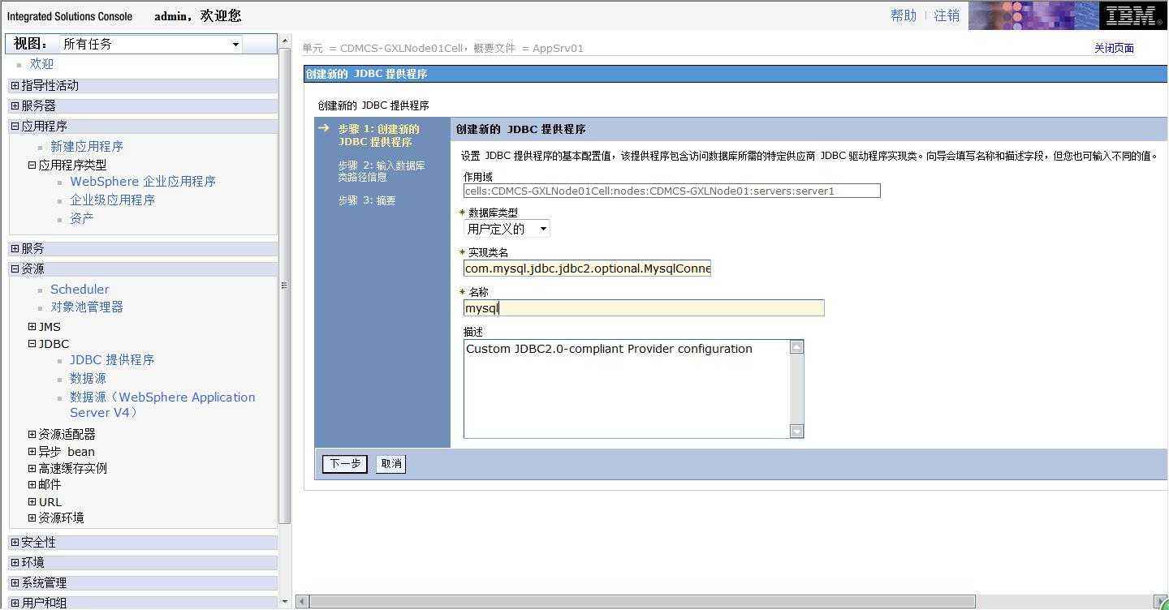
Task: Click the navigation pane scroll-up arrow
Action: (284, 41)
